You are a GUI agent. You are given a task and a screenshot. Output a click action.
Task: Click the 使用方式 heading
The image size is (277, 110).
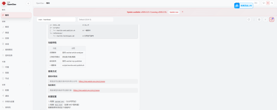[52, 71]
